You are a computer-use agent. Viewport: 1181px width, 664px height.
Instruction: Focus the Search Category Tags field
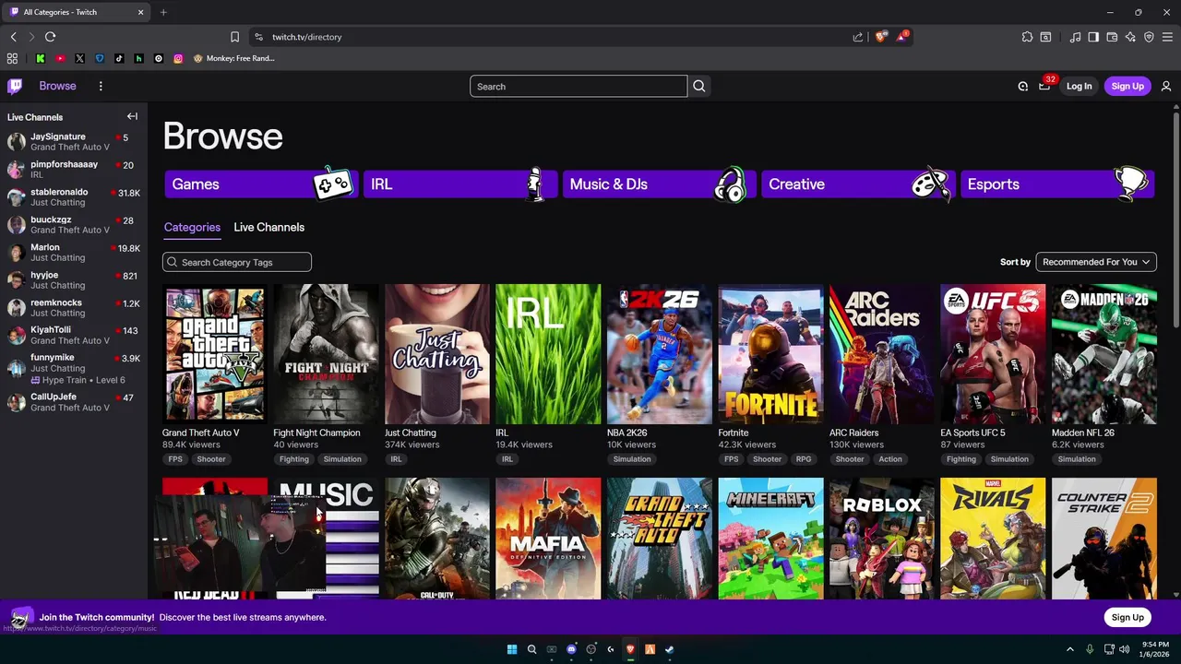[x=237, y=262]
